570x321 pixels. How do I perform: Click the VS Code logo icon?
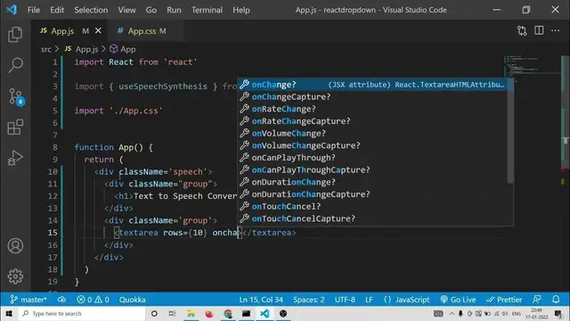pos(12,10)
